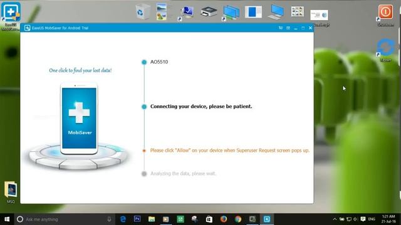This screenshot has height=225, width=401.
Task: Click the orange bullet beside the Superuser Request message
Action: pyautogui.click(x=144, y=151)
